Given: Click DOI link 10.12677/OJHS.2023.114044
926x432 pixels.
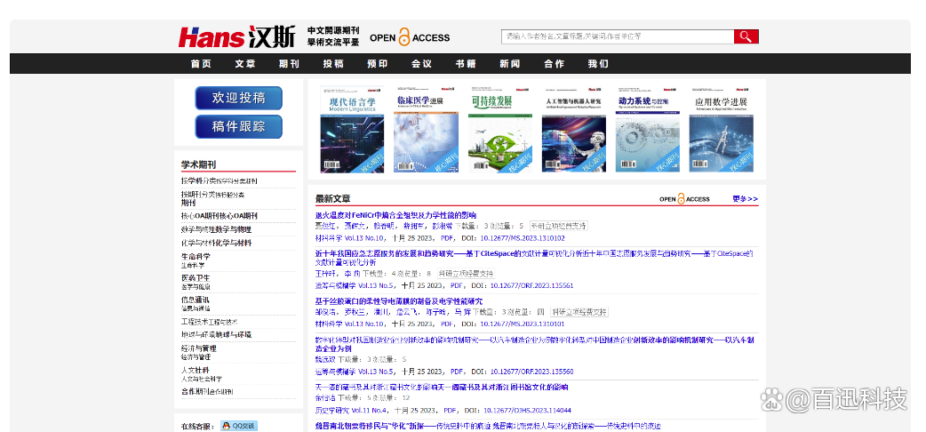Looking at the screenshot, I should click(527, 410).
